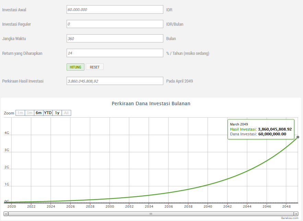Show All zoom range on chart
This screenshot has width=303, height=221.
[67, 113]
